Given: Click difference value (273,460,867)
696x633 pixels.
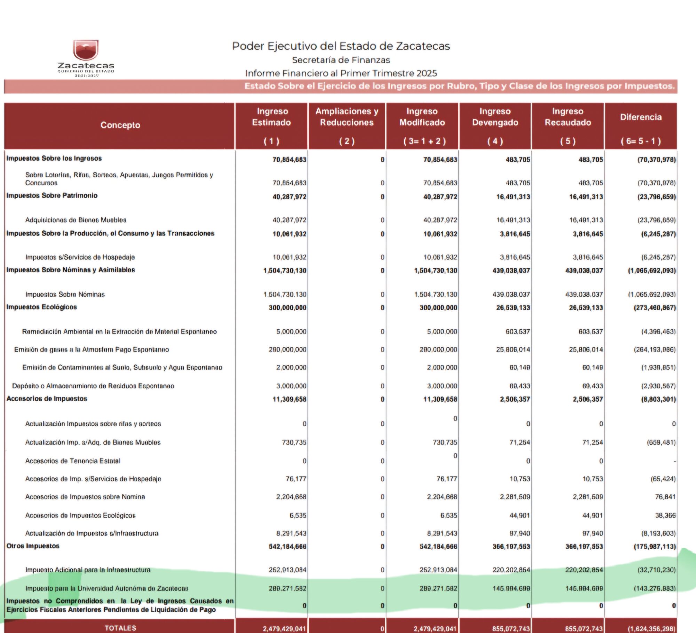Looking at the screenshot, I should click(x=655, y=308).
